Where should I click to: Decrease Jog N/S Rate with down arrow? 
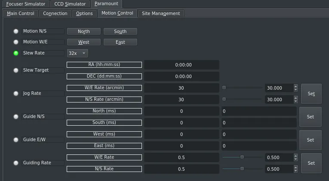[295, 102]
